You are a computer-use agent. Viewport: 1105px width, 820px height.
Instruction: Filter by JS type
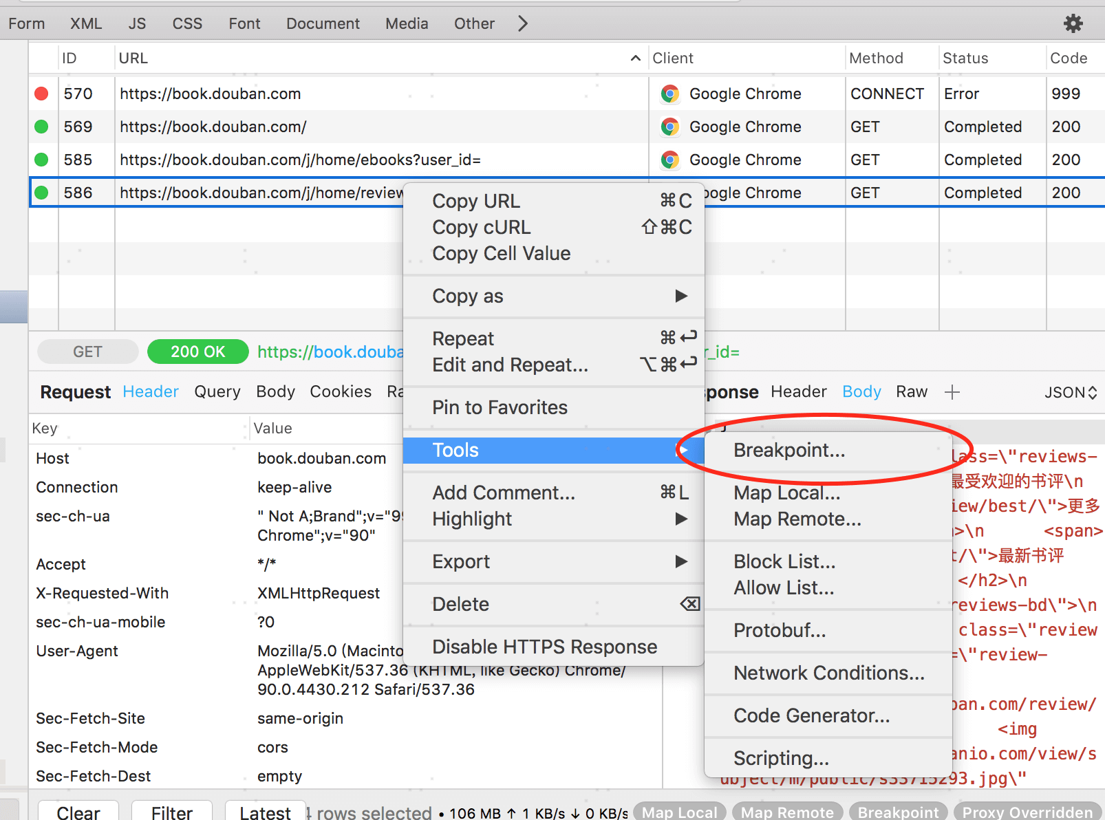pos(137,23)
